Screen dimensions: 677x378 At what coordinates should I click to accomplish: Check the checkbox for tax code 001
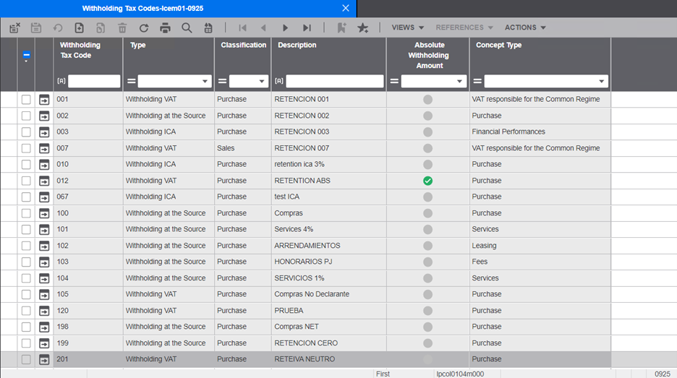[26, 99]
